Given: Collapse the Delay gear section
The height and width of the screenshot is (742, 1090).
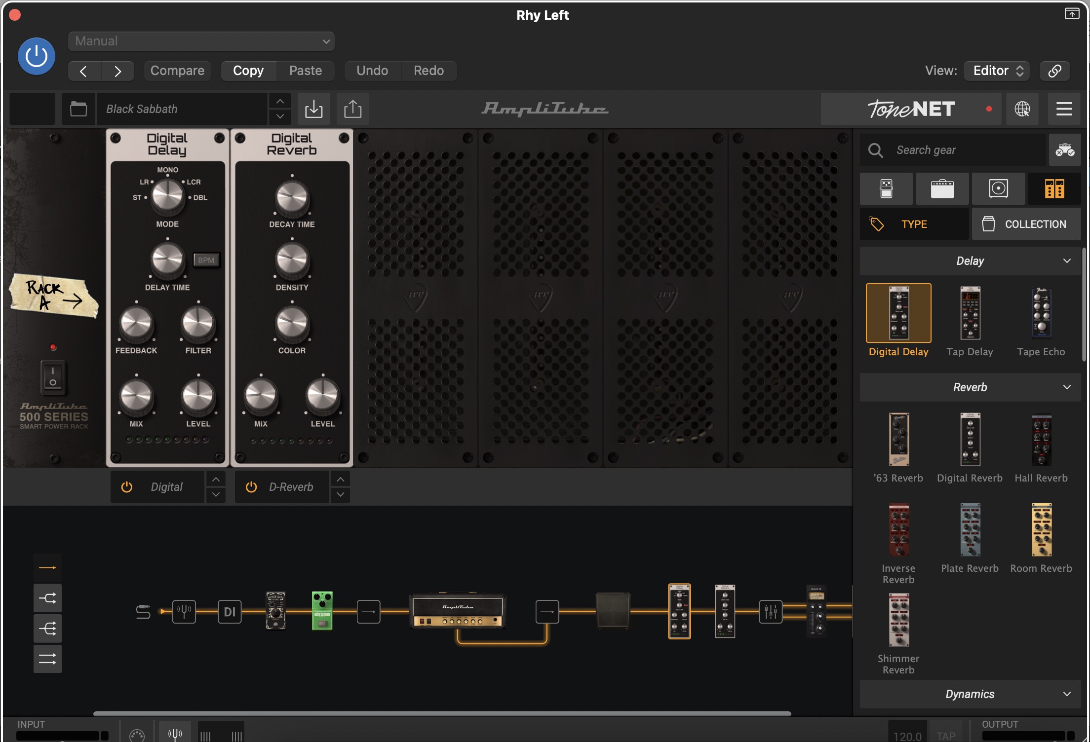Looking at the screenshot, I should click(970, 261).
